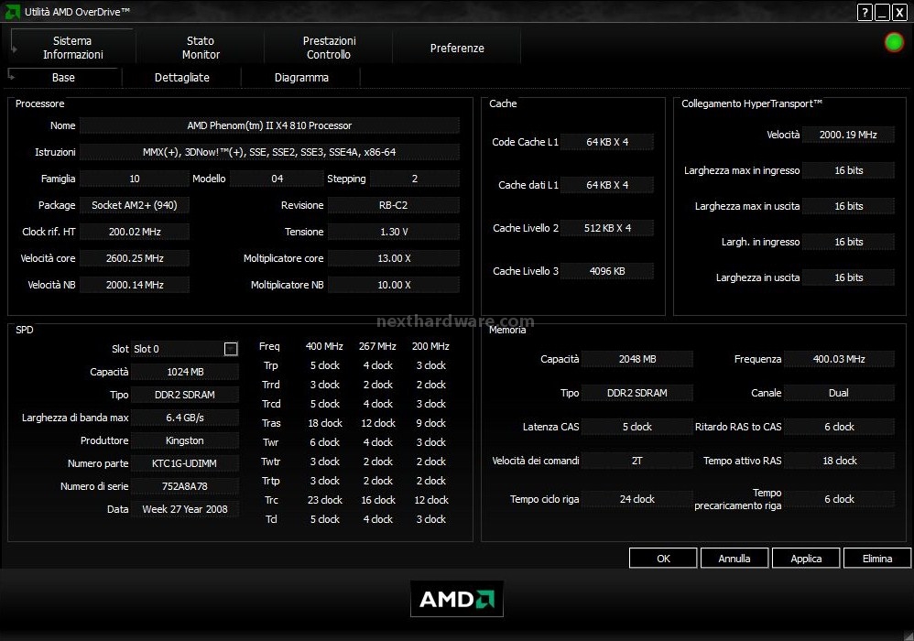The image size is (914, 641).
Task: Click the Memoria Capacità value 2048 MB
Action: coord(637,359)
